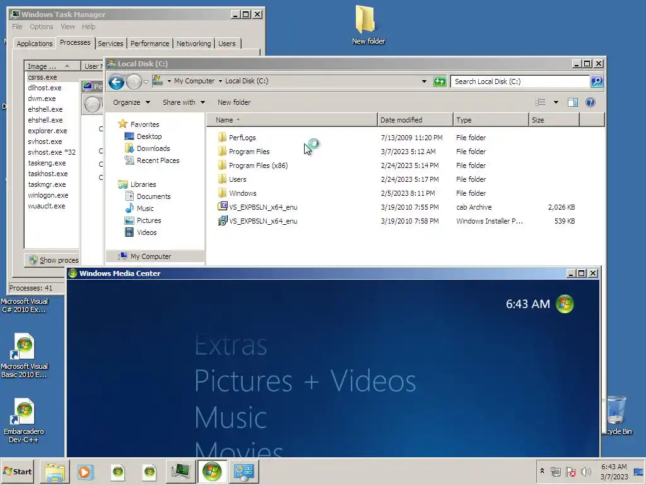
Task: Open Embarcadero Dev-C++ desktop shortcut
Action: coord(24,421)
